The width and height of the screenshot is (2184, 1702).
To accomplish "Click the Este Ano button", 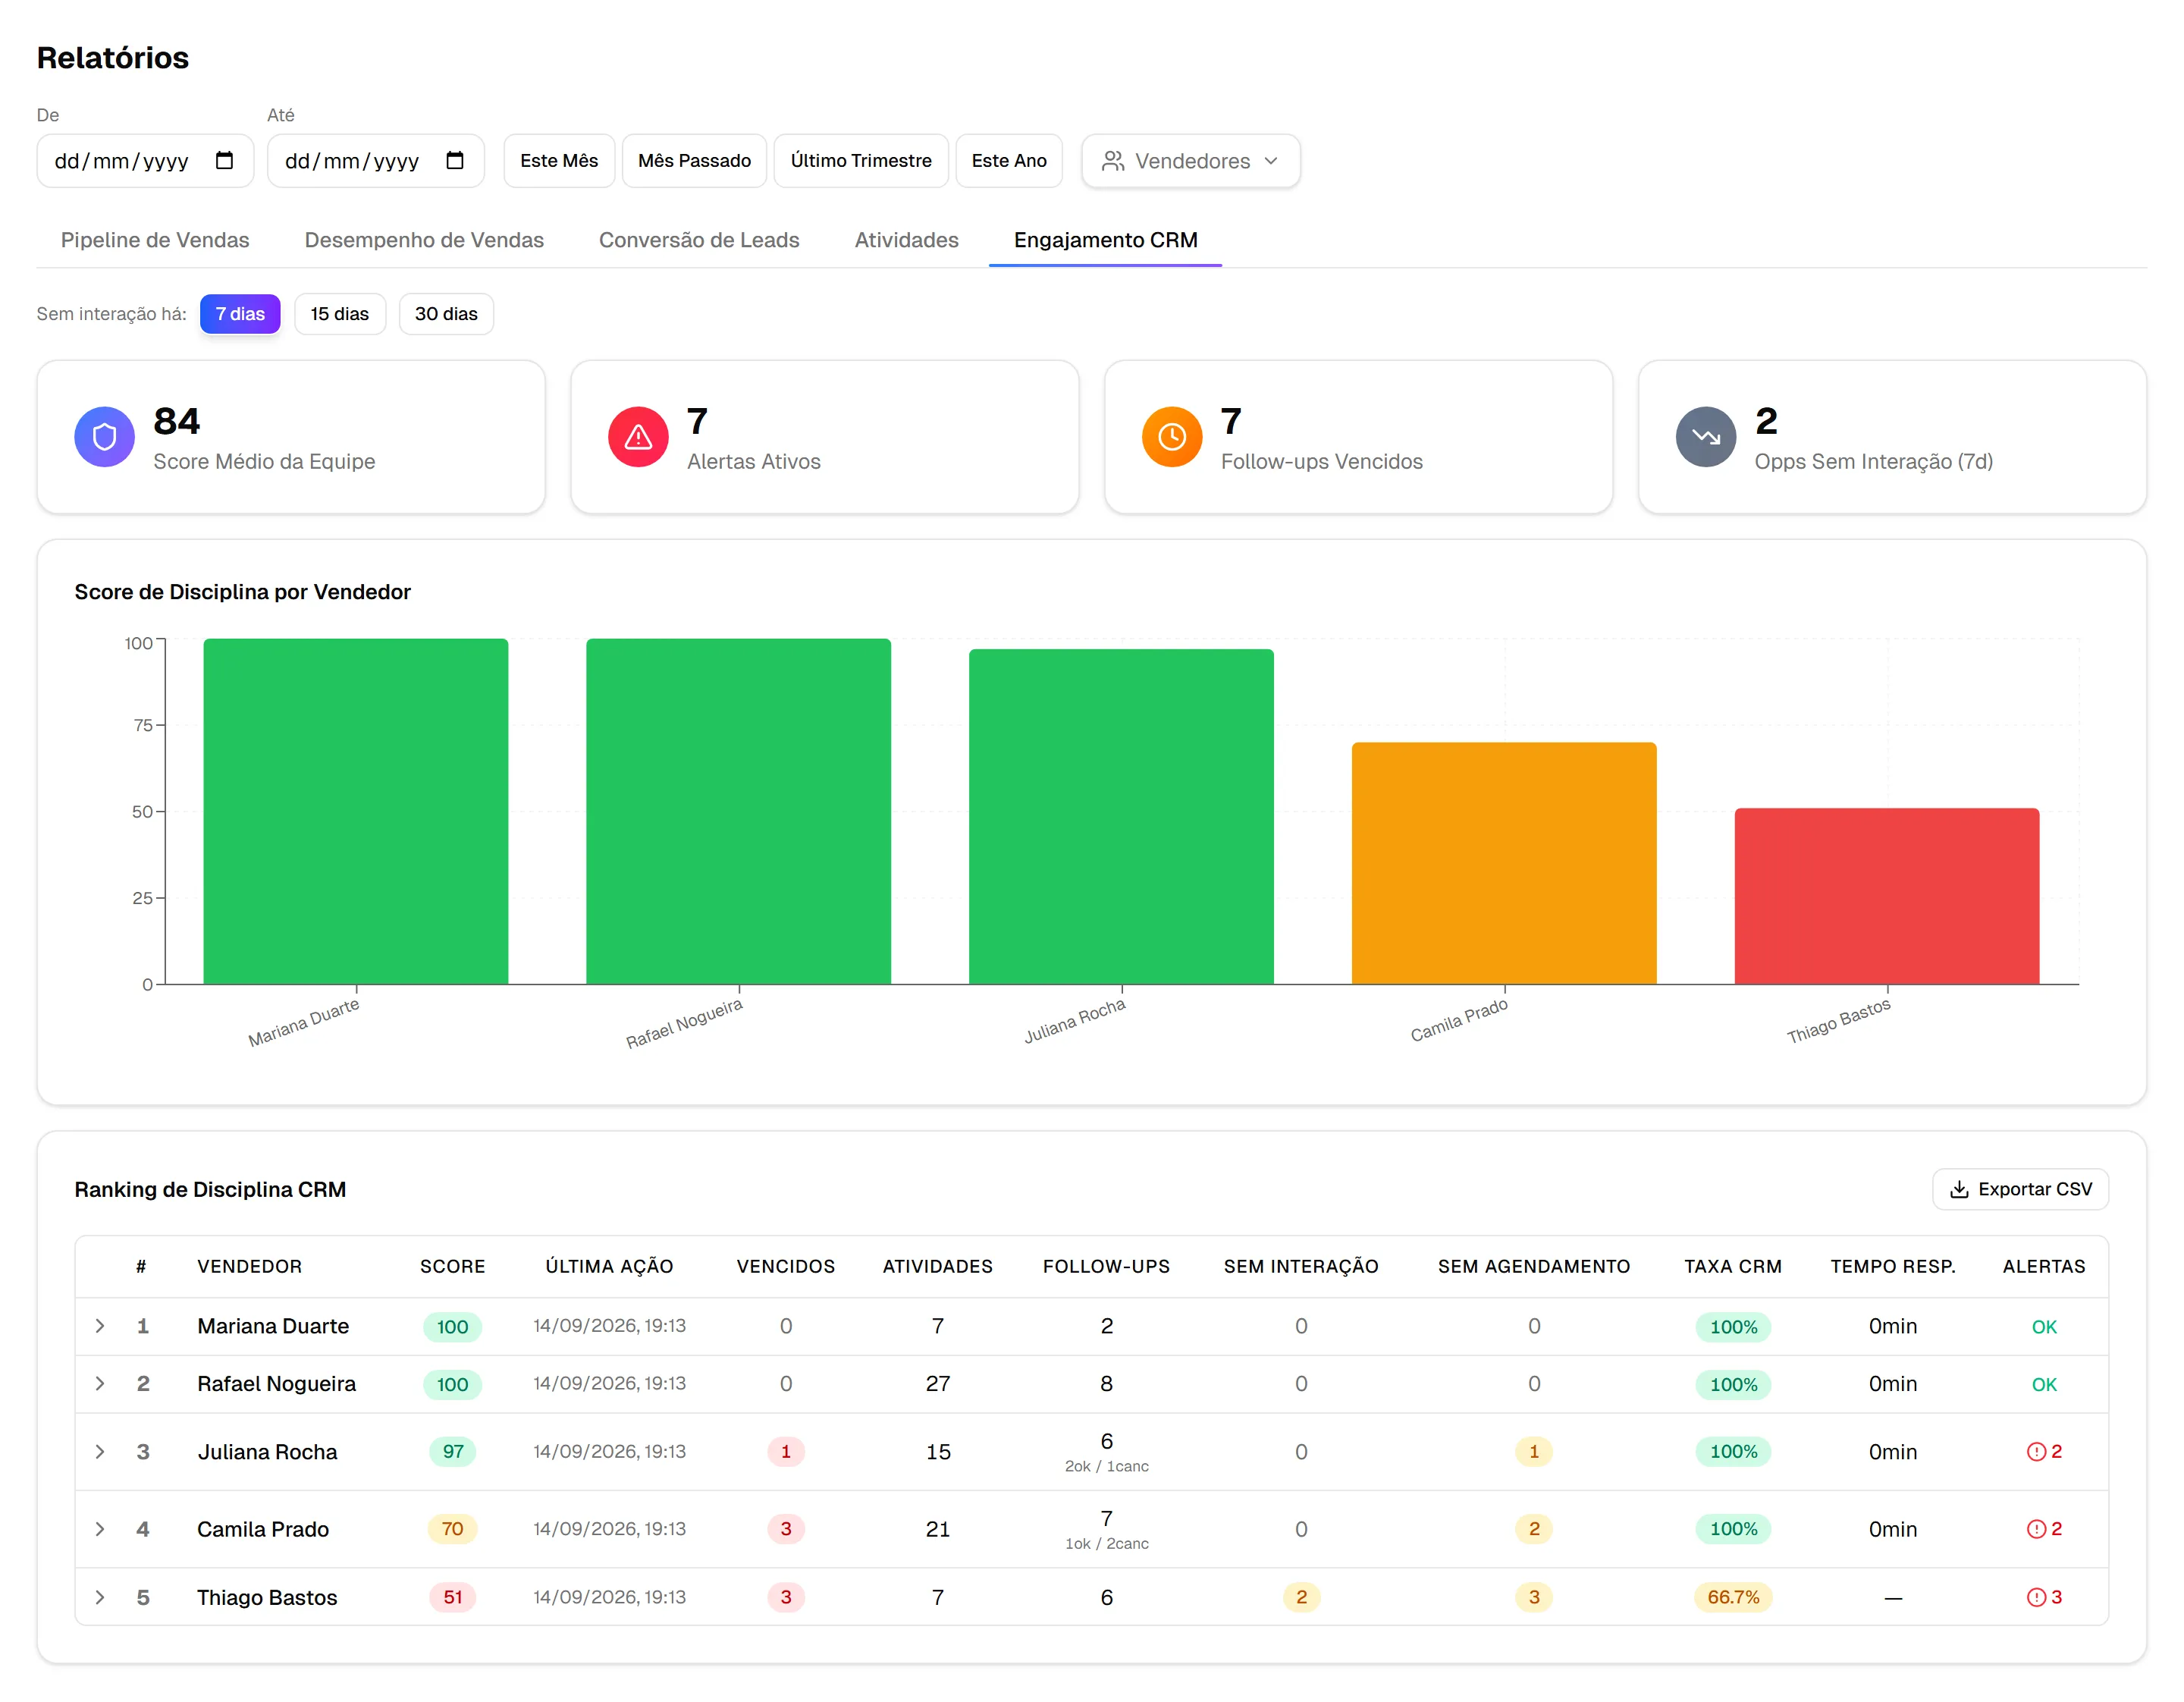I will click(x=1009, y=161).
